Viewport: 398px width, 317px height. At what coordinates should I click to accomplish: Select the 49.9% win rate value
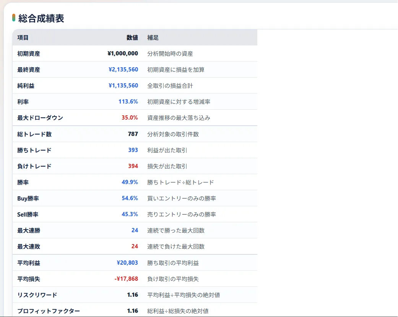pos(130,182)
